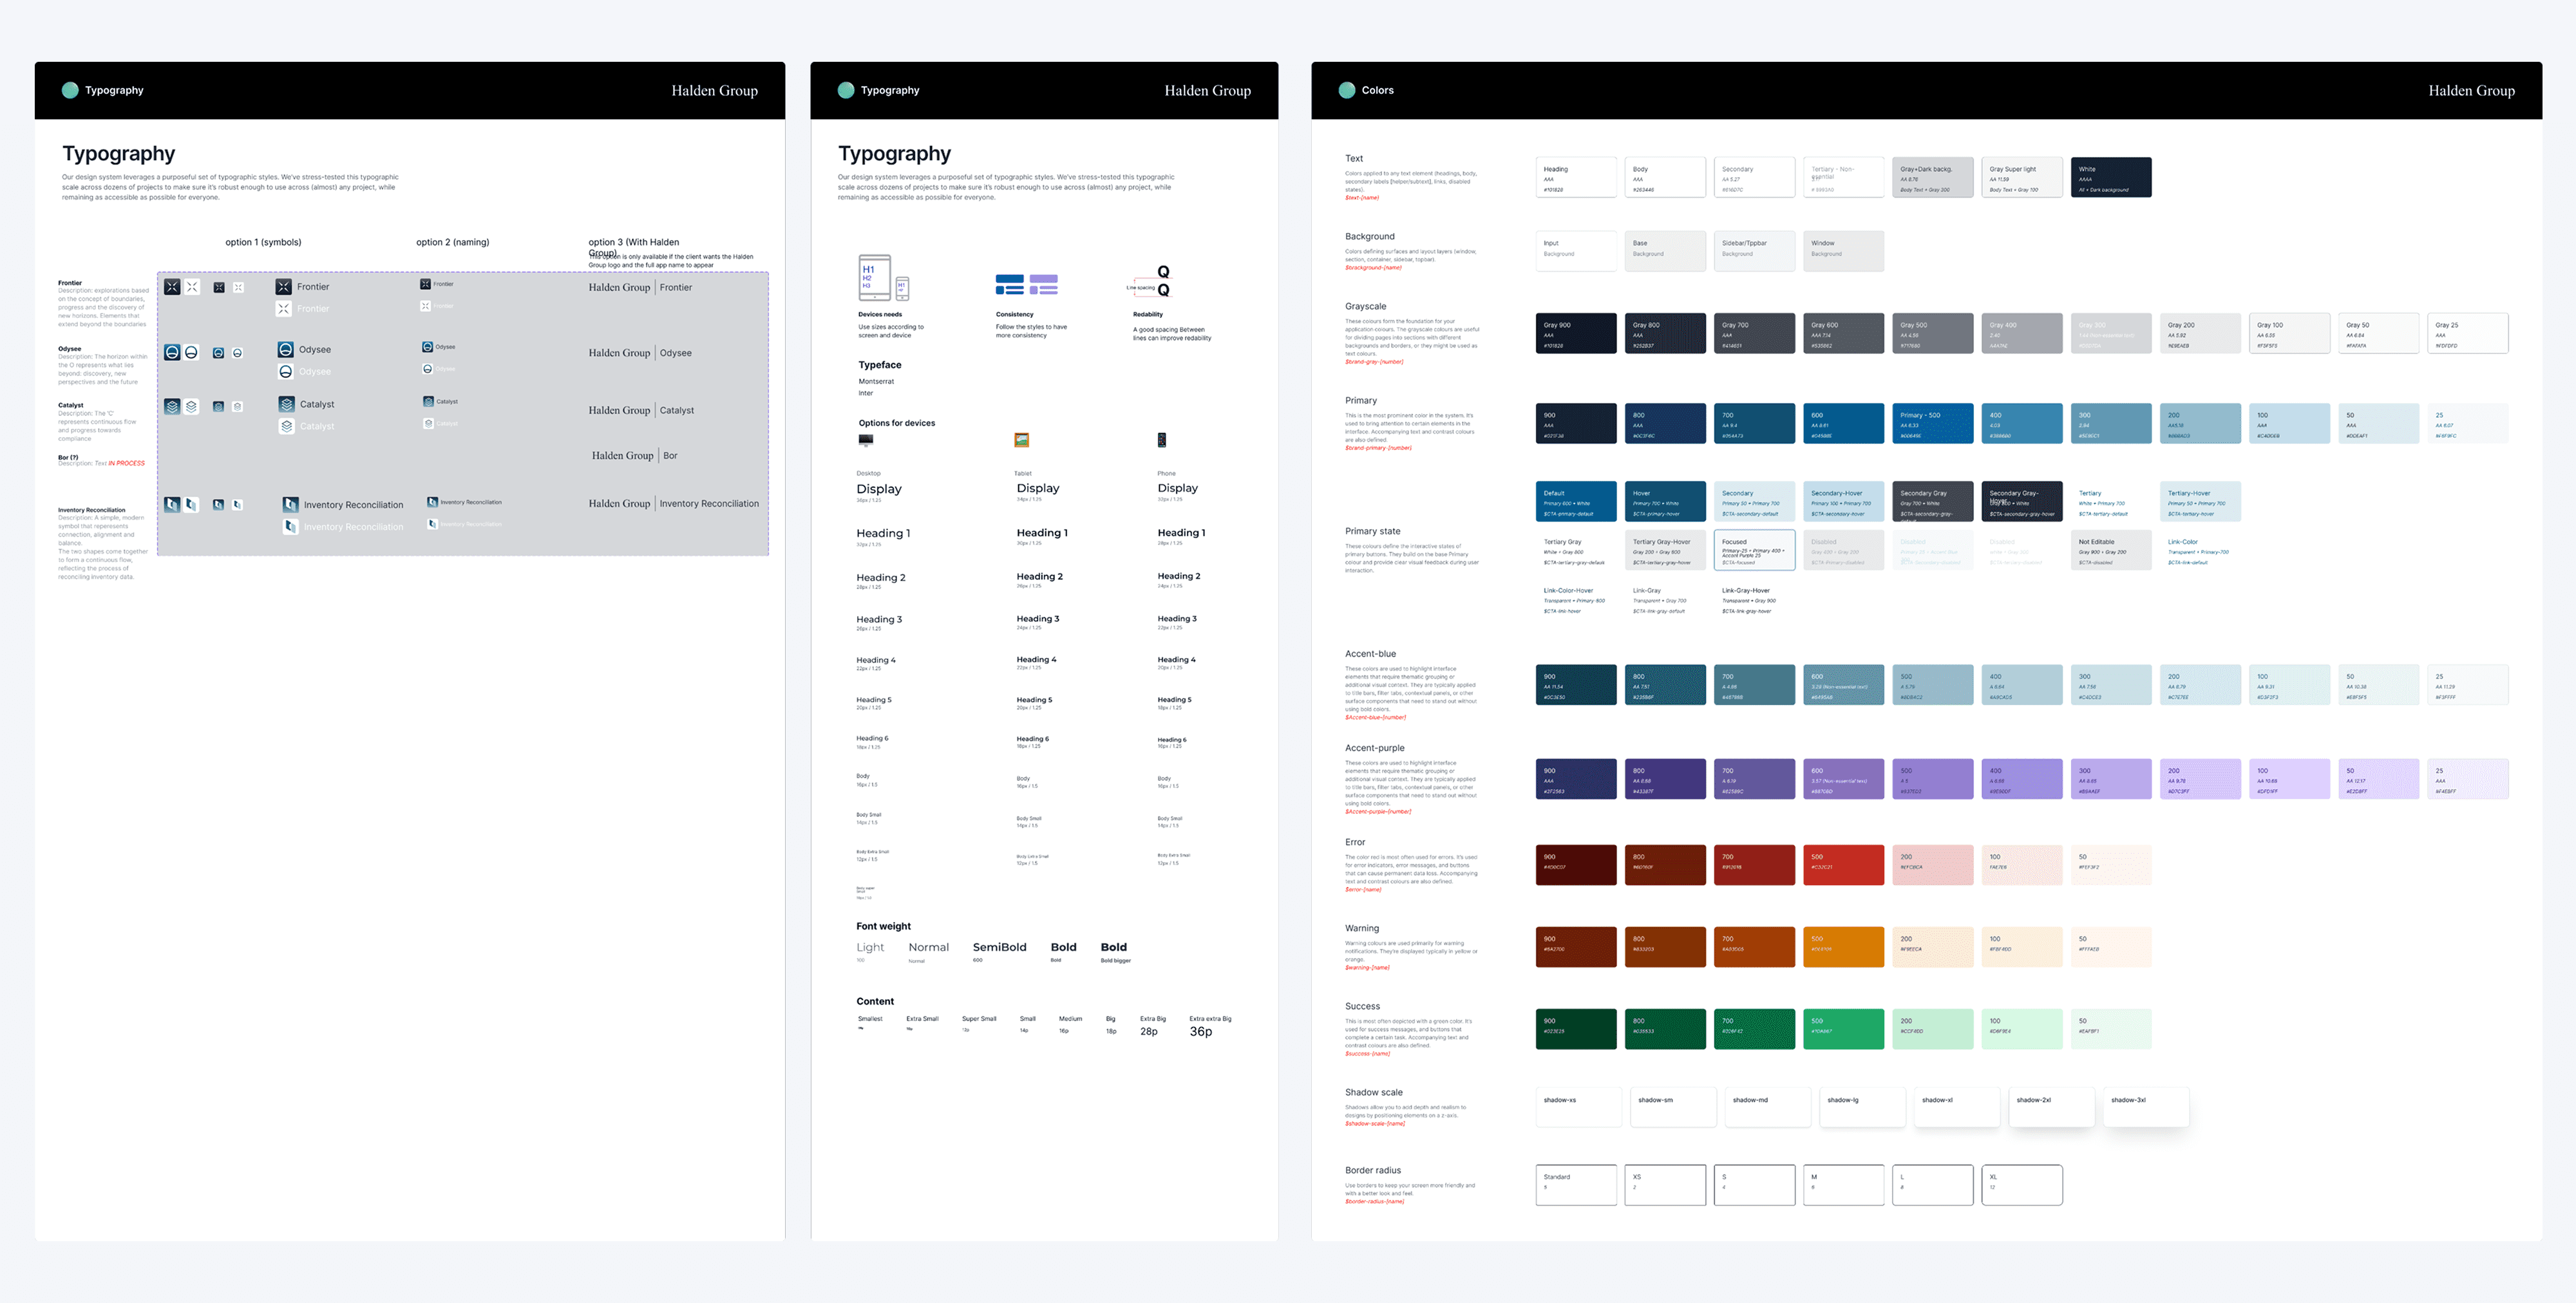
Task: Click the 'Typeface' section heading
Action: click(x=880, y=365)
